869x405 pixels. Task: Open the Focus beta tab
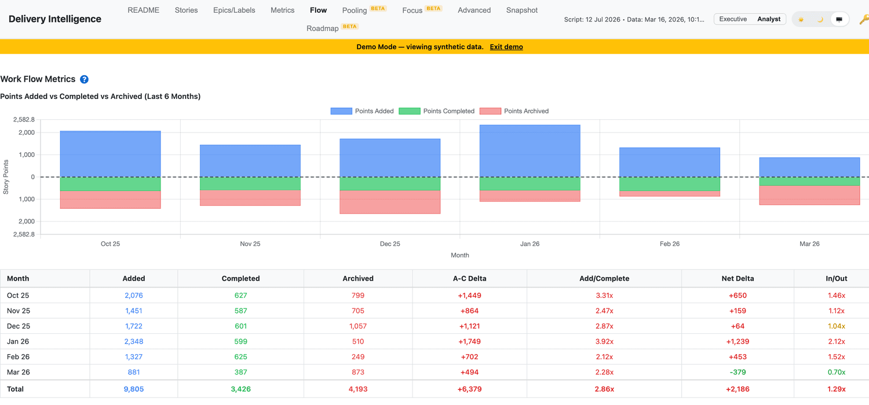422,10
